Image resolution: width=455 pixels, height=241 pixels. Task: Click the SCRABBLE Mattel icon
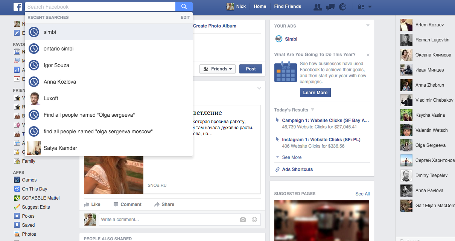coord(17,198)
